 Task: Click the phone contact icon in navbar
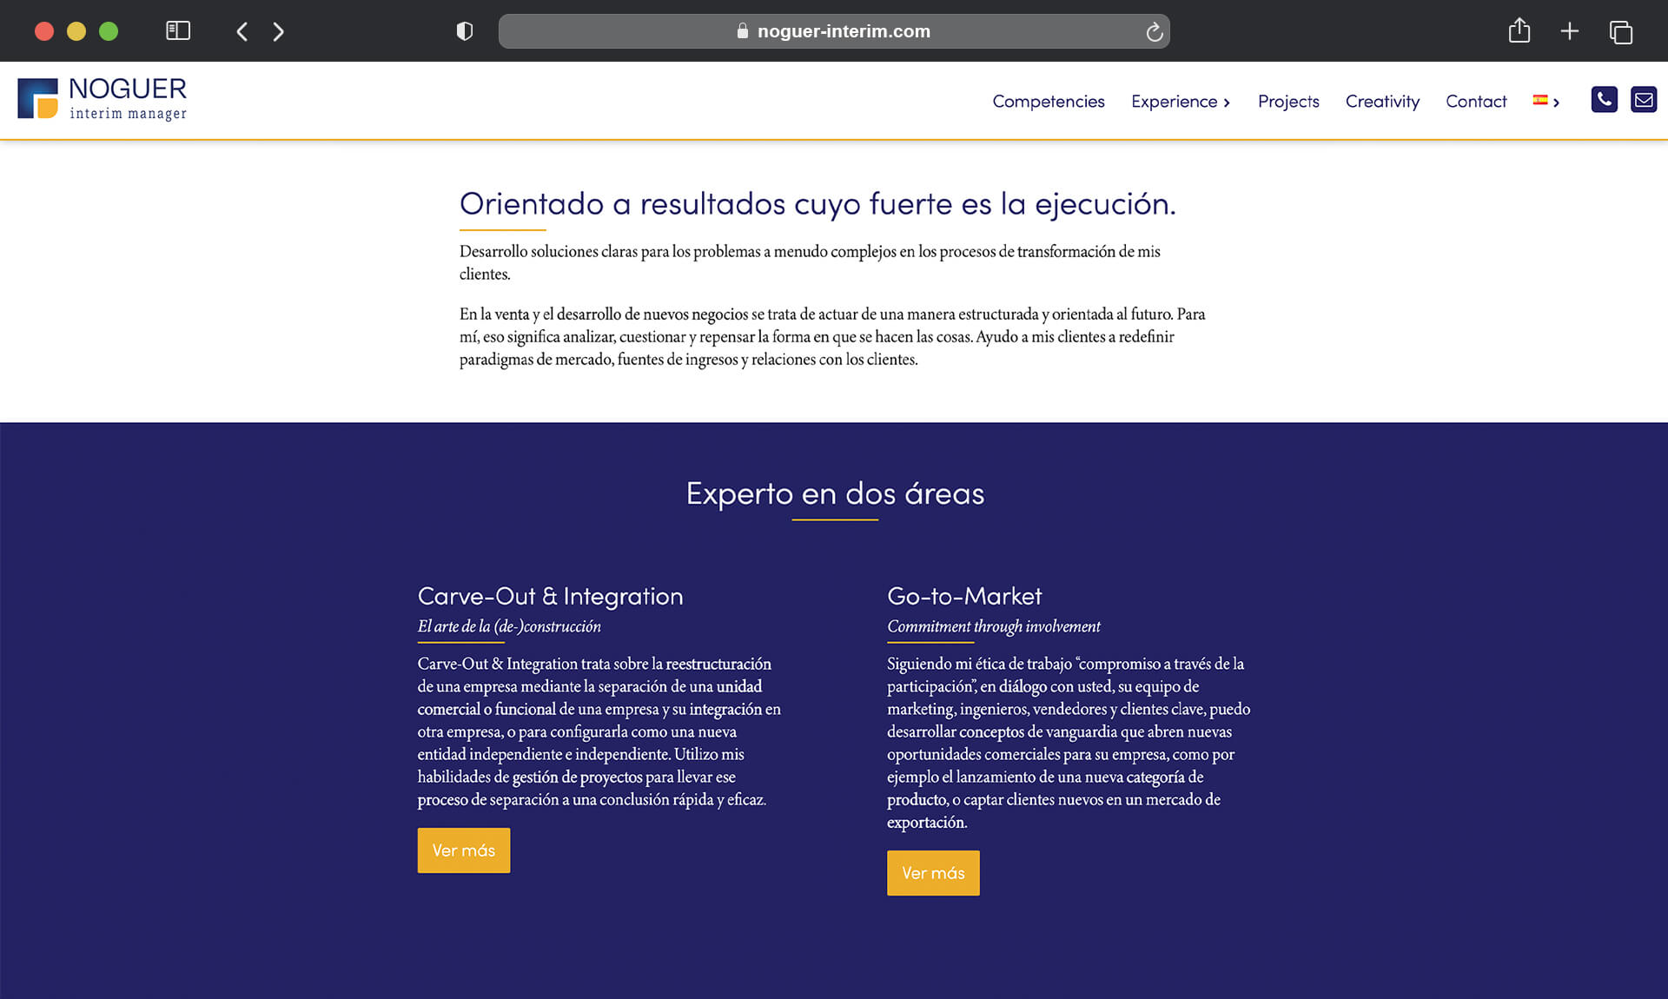(1603, 100)
